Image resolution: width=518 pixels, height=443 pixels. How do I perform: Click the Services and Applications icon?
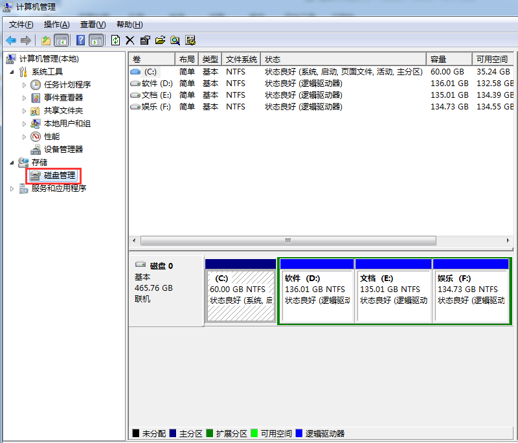pos(23,188)
